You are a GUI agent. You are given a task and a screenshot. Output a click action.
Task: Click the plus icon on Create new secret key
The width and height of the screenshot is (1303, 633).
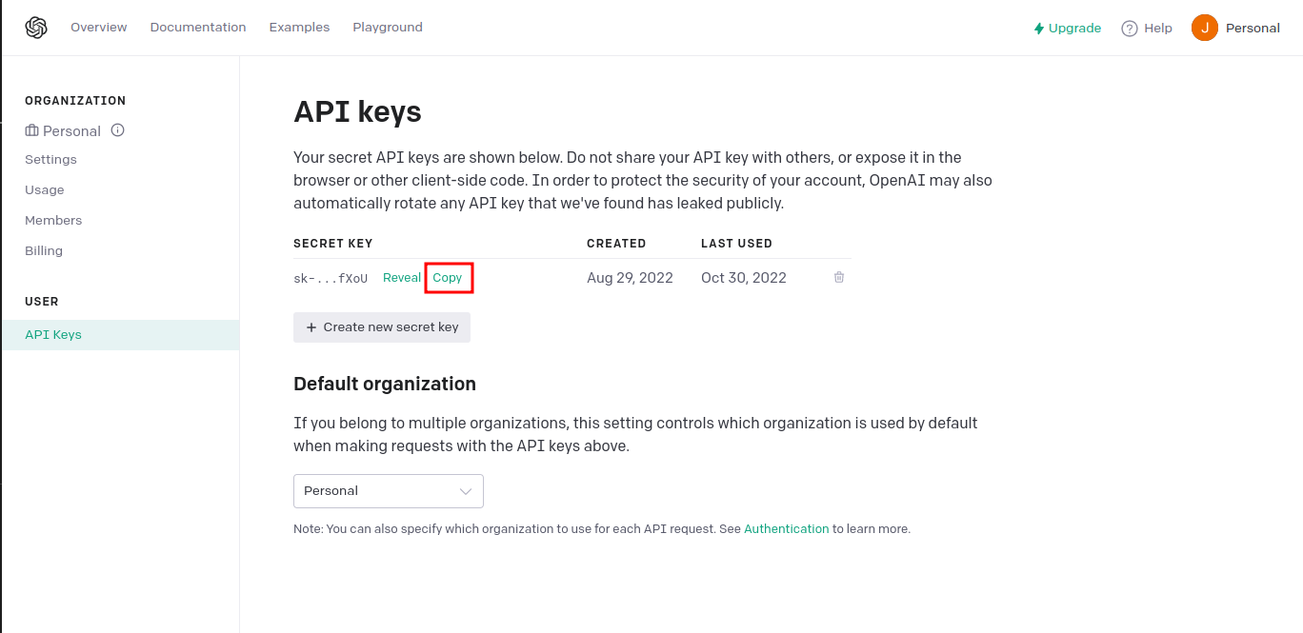(311, 327)
